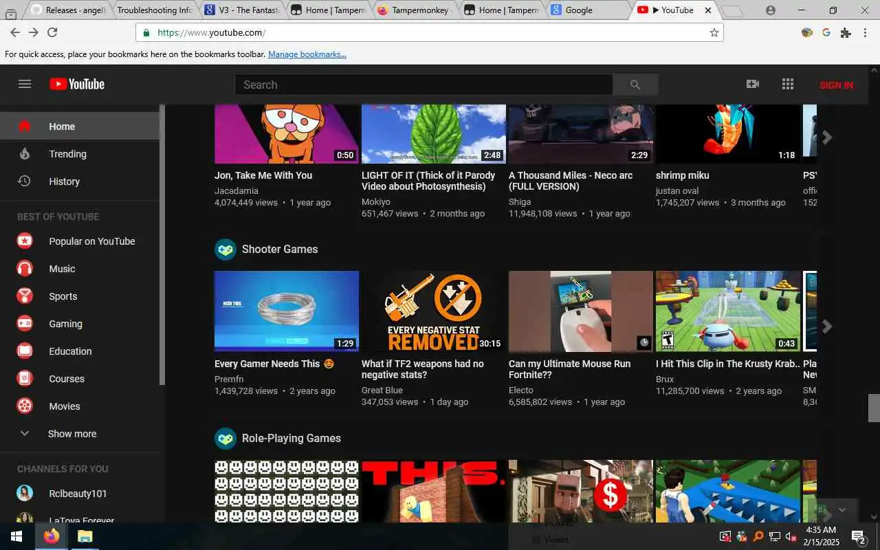Open the Manage bookmarks link
880x550 pixels.
pos(307,54)
